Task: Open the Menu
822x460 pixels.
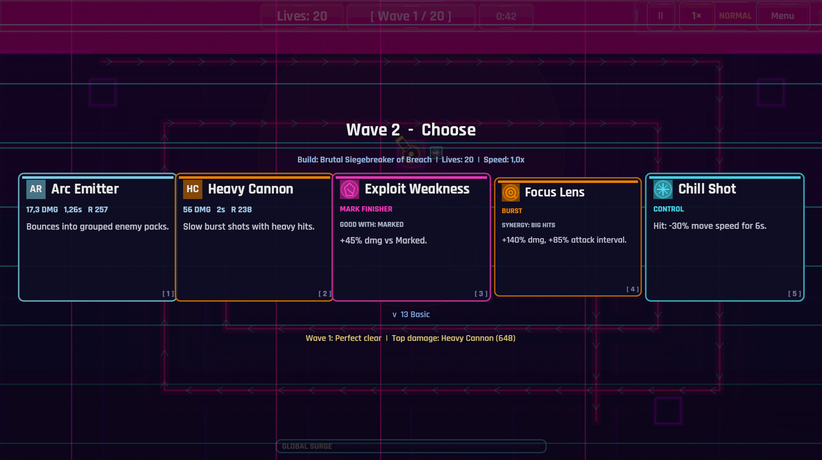Action: (783, 16)
